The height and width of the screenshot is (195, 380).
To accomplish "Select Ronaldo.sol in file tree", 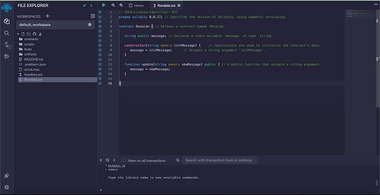I will tap(58, 80).
